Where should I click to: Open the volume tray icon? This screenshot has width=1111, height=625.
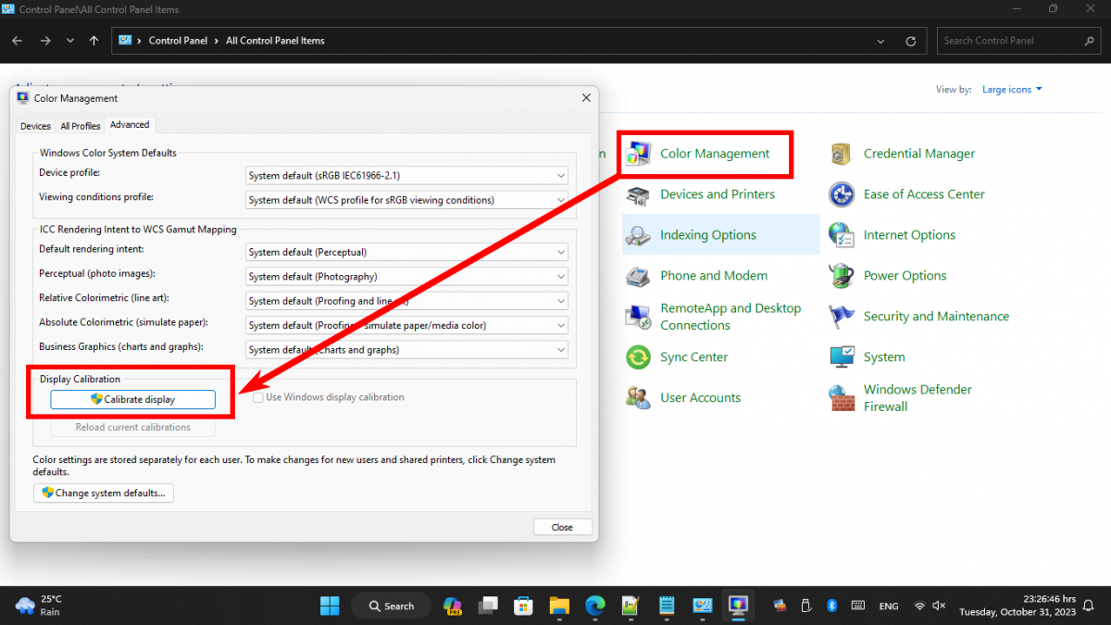click(x=940, y=606)
